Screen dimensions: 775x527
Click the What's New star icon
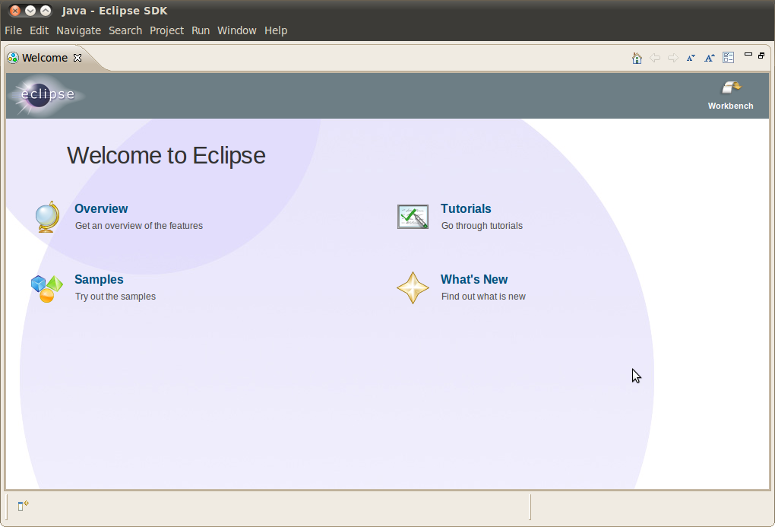coord(413,287)
